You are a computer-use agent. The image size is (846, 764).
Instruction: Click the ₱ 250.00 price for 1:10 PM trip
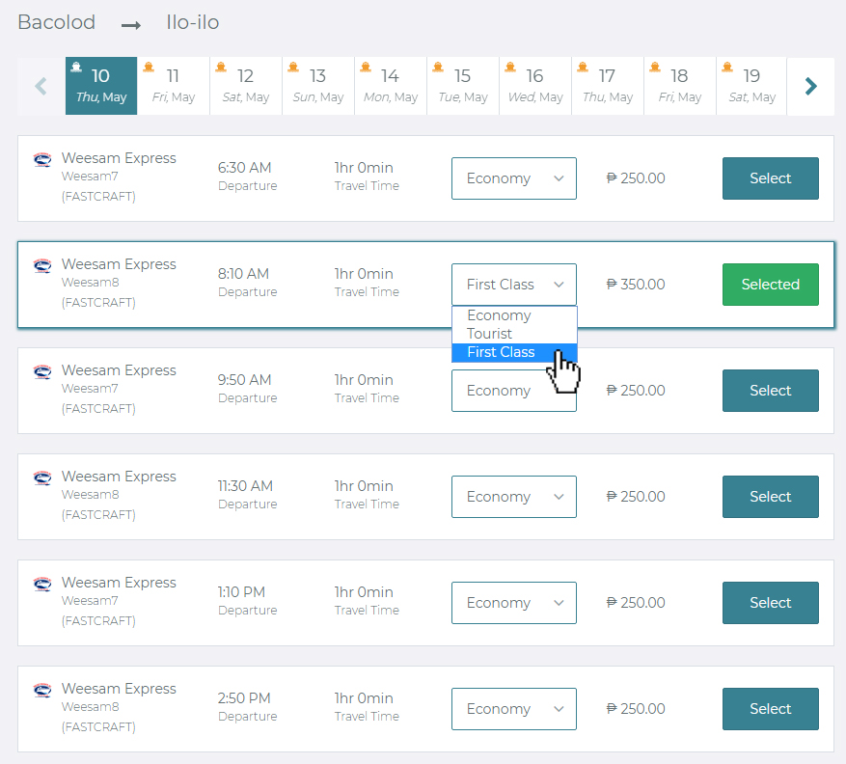636,603
